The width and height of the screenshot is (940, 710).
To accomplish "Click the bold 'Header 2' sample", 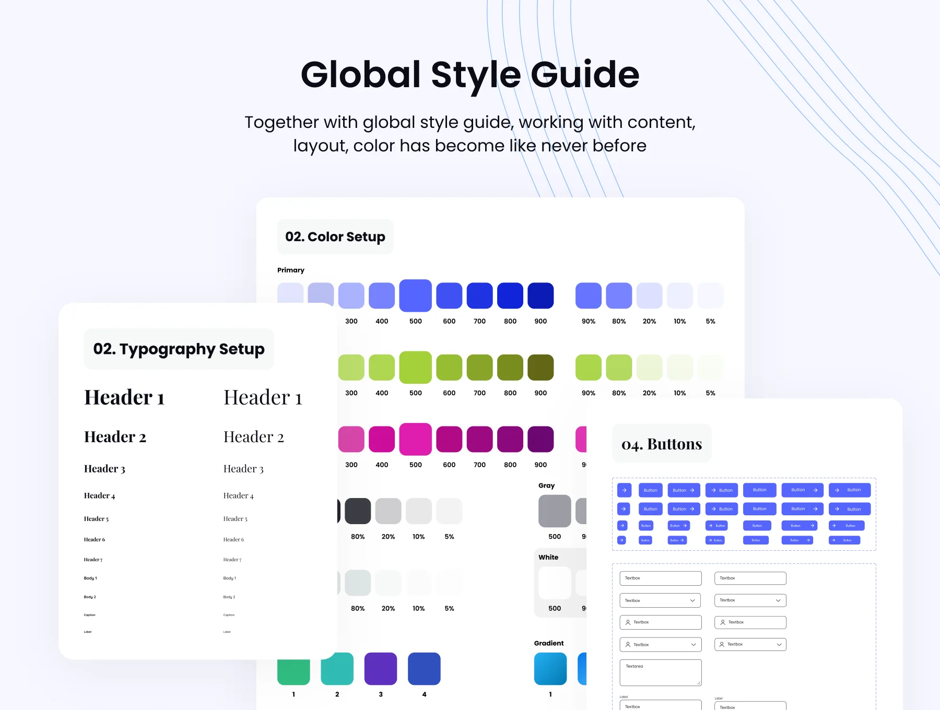I will tap(115, 436).
